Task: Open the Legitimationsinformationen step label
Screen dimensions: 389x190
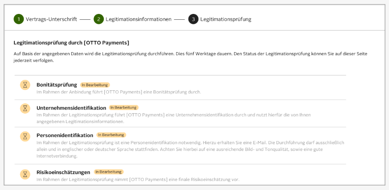Action: click(138, 19)
